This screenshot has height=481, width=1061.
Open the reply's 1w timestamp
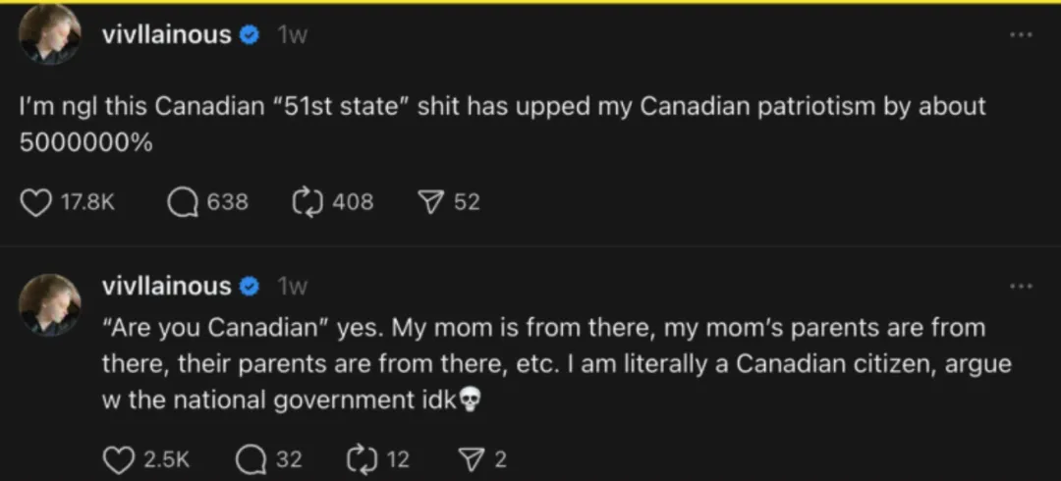[x=293, y=288]
